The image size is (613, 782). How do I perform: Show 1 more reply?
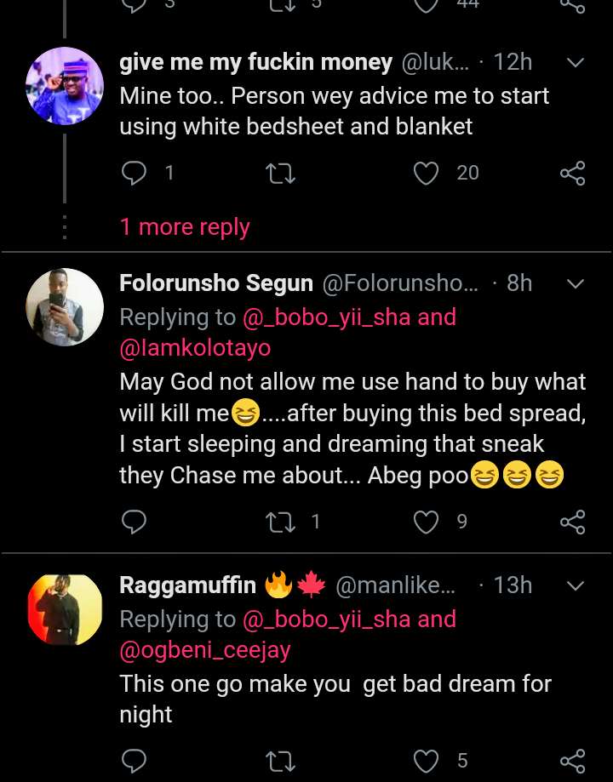(185, 227)
